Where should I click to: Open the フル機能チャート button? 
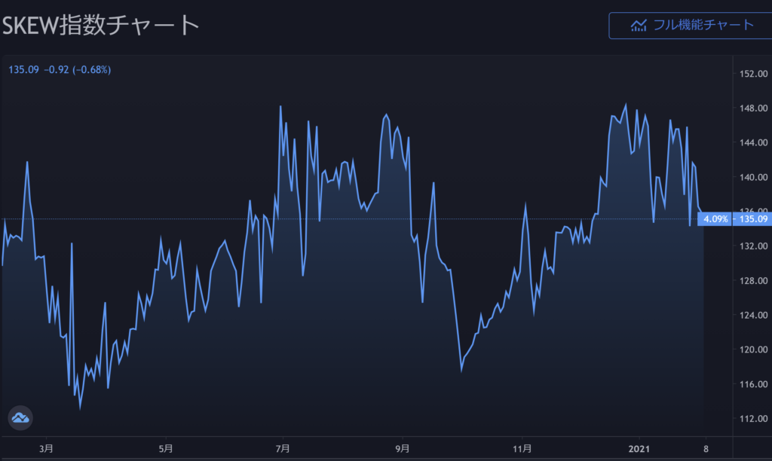click(x=690, y=25)
